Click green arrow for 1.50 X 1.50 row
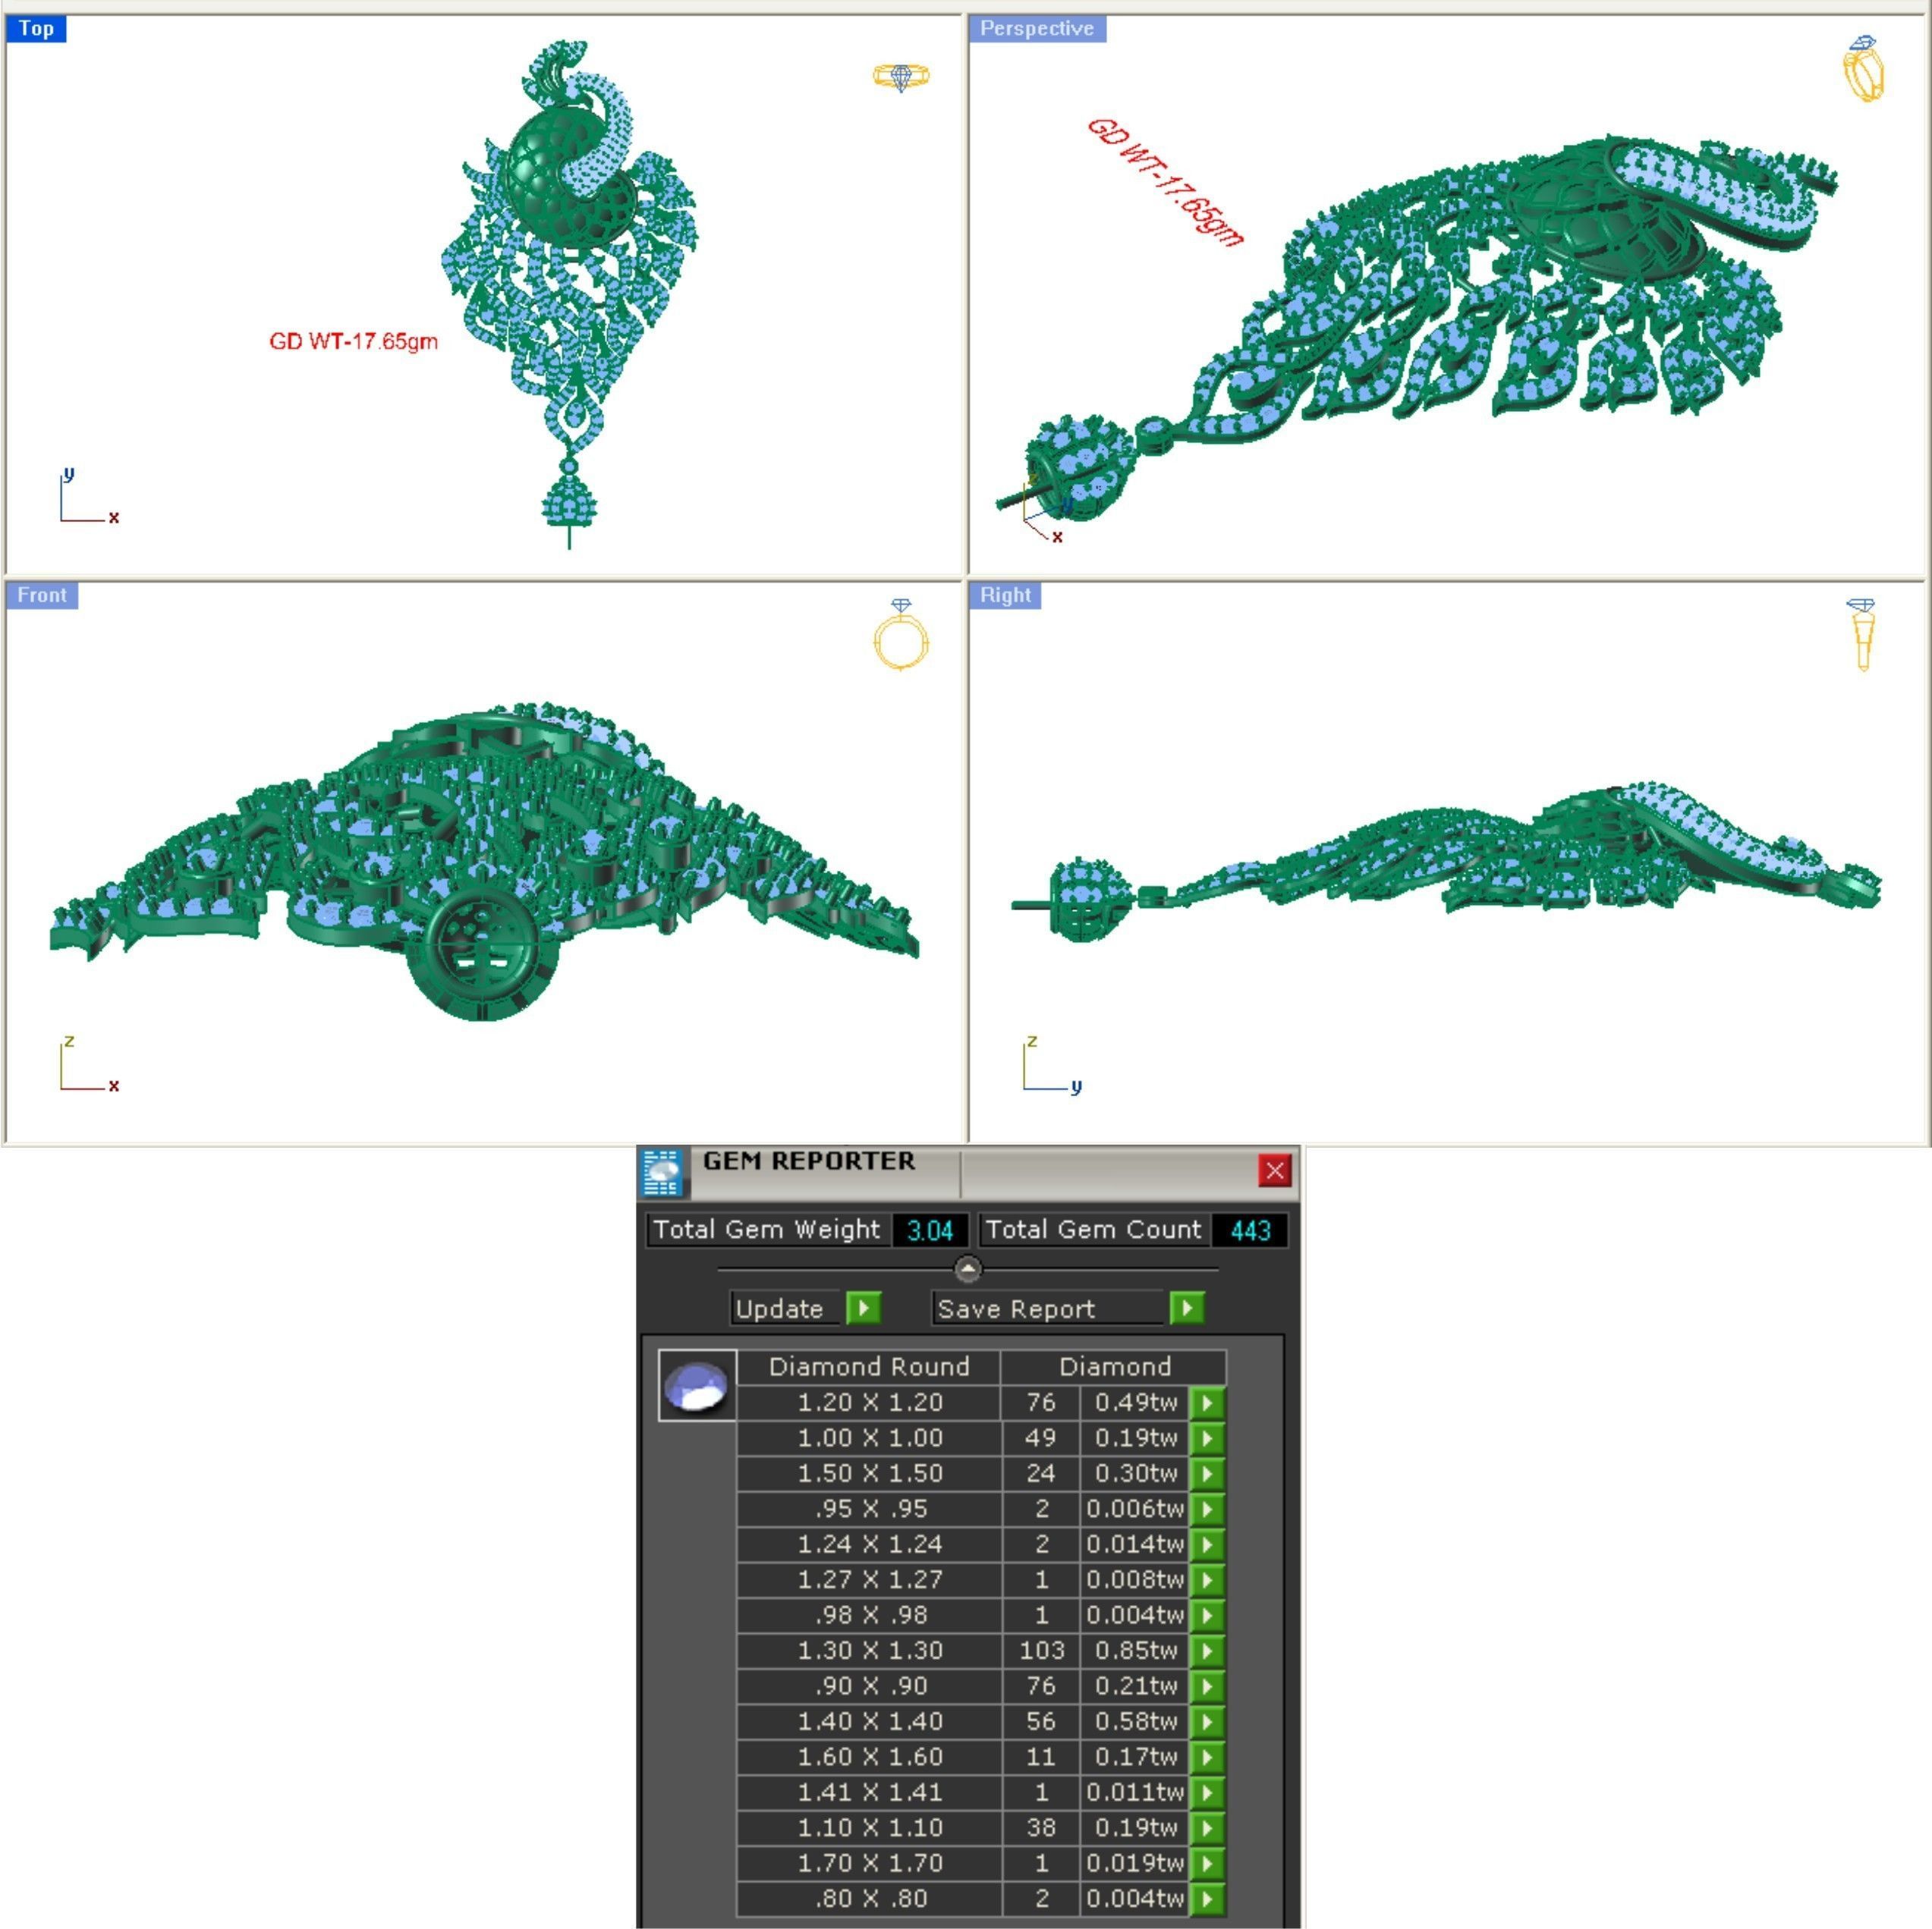The height and width of the screenshot is (1929, 1932). pos(1208,1474)
